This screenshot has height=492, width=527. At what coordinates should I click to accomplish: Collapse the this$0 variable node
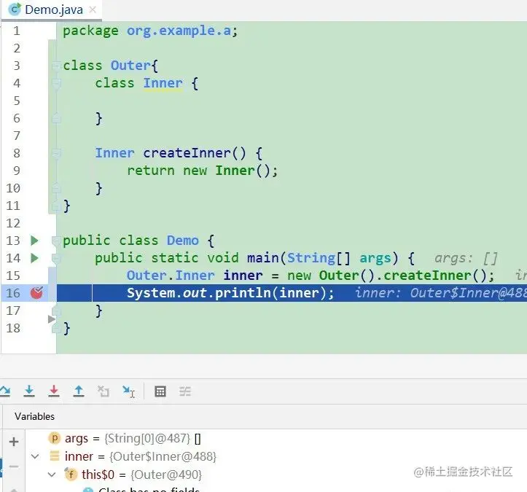52,475
